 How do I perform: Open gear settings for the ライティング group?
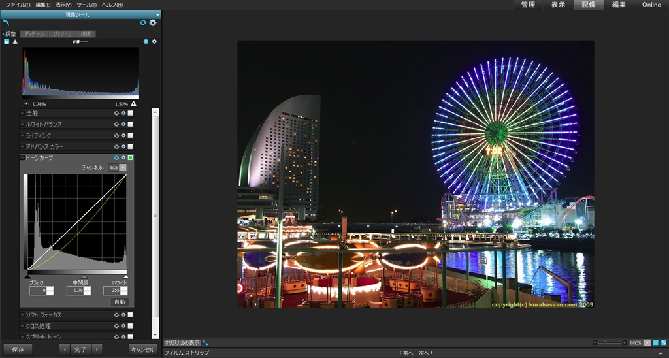[123, 135]
